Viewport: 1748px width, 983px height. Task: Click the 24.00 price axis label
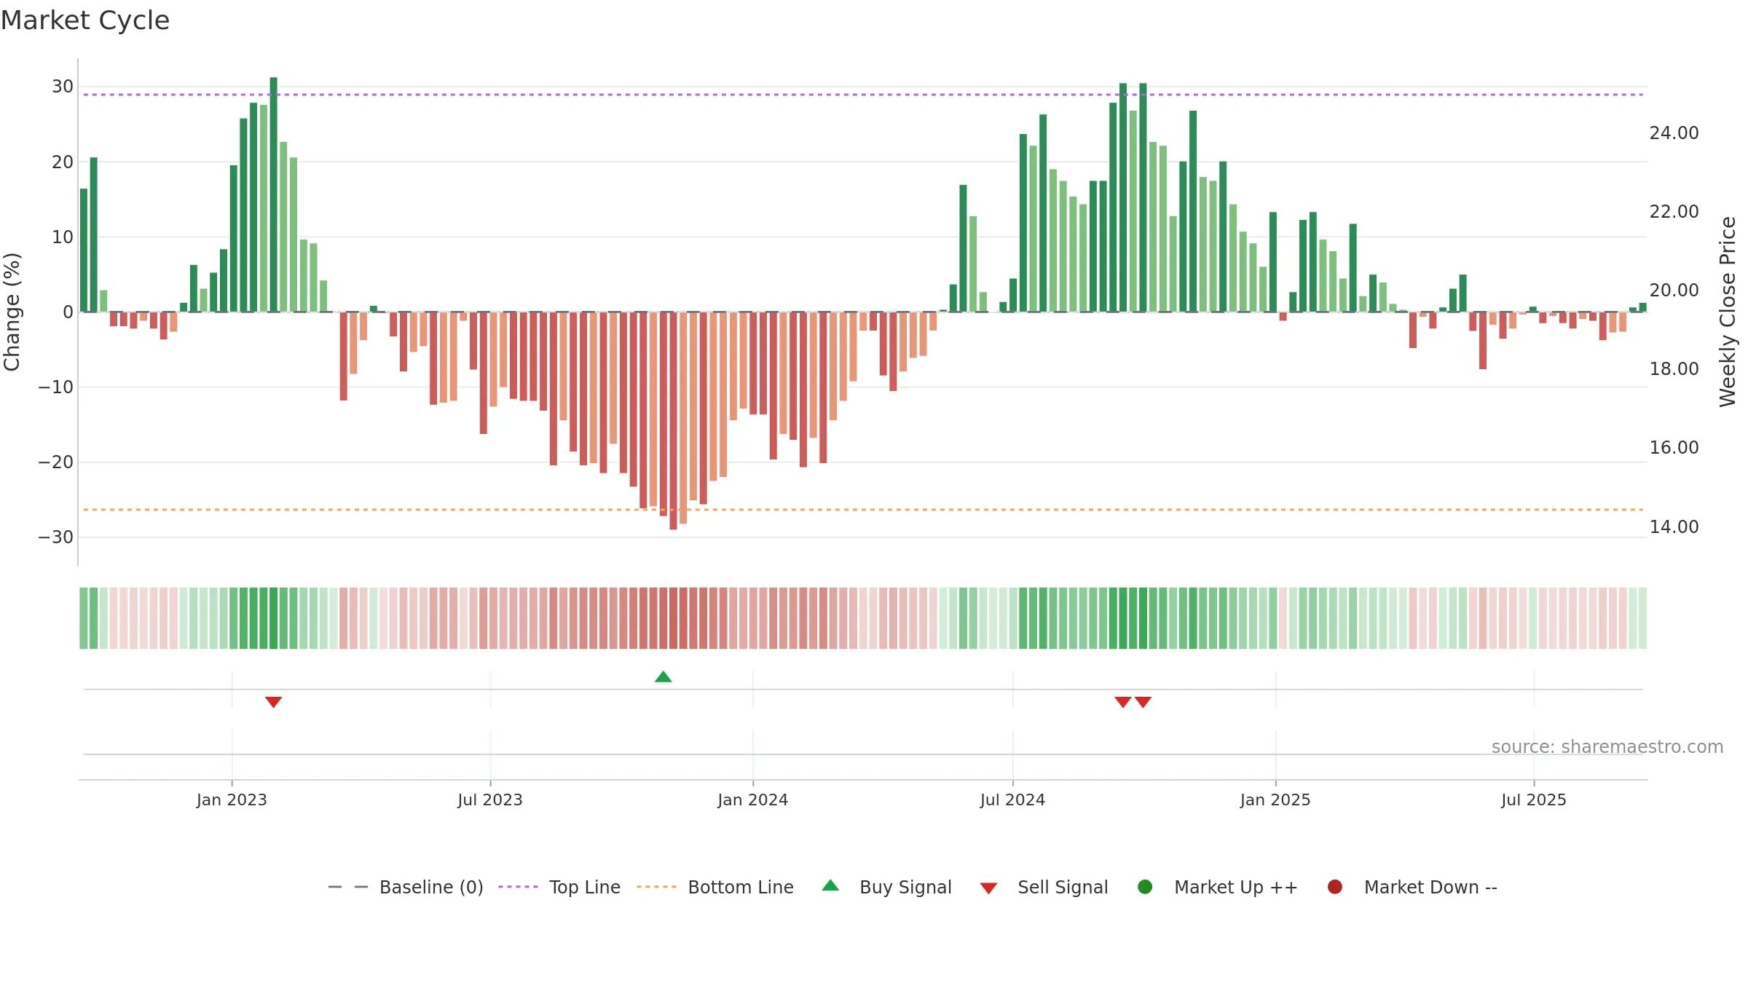point(1674,133)
